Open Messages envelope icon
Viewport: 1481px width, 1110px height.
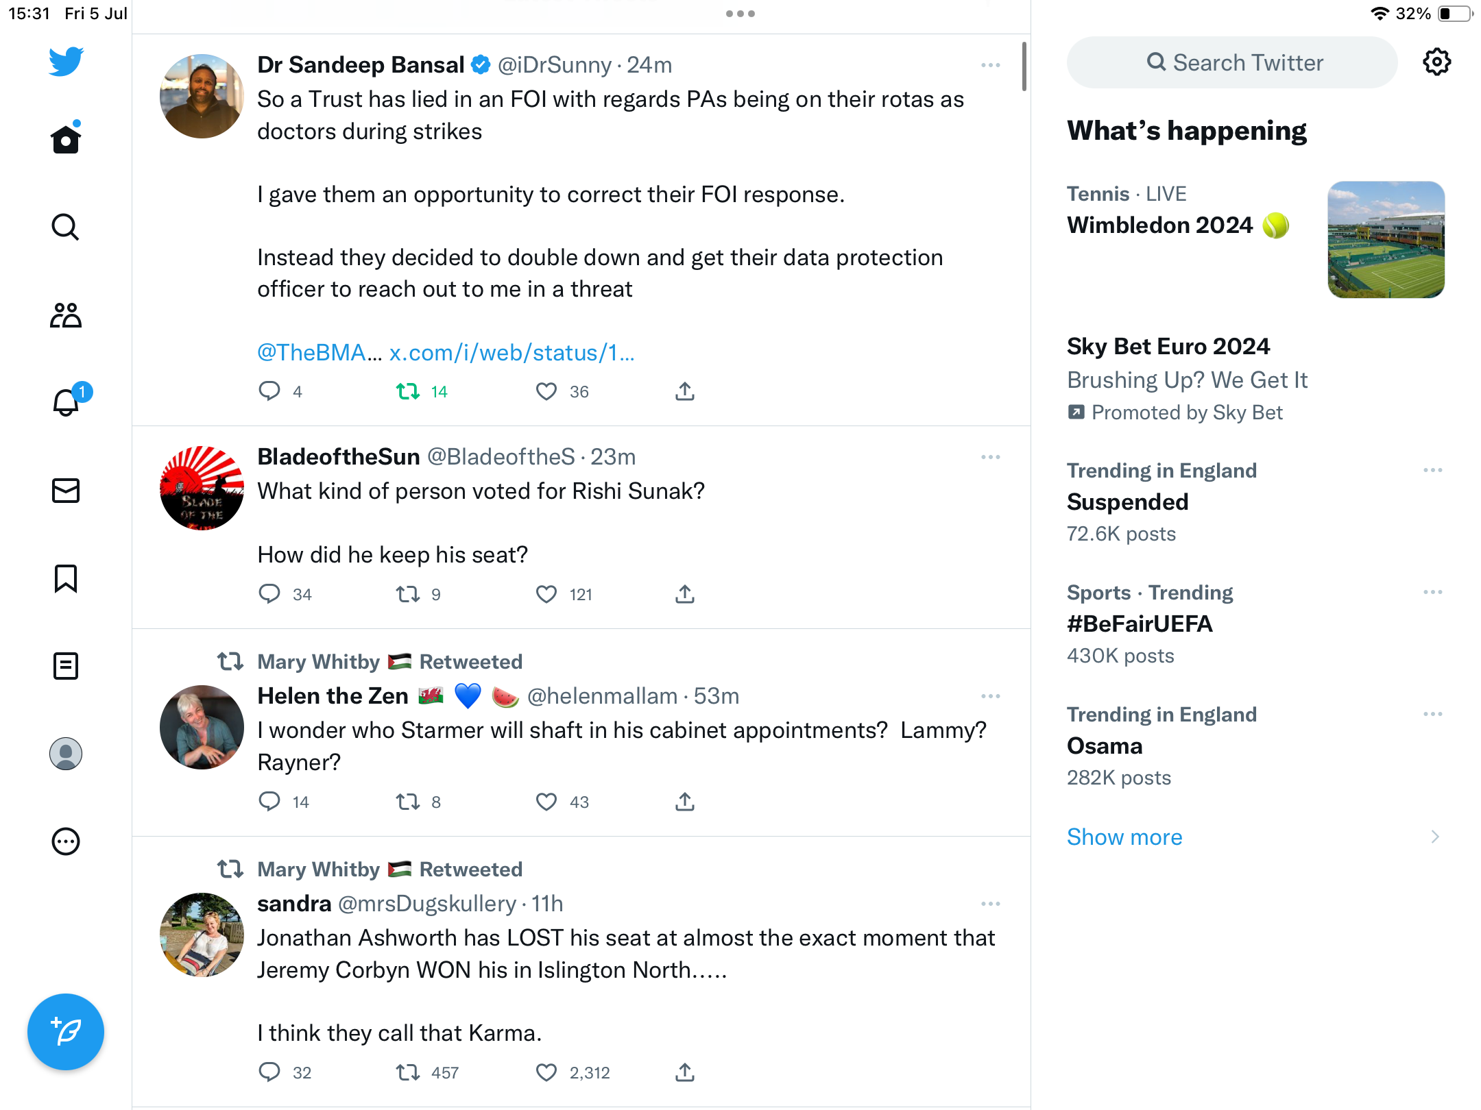pyautogui.click(x=66, y=491)
